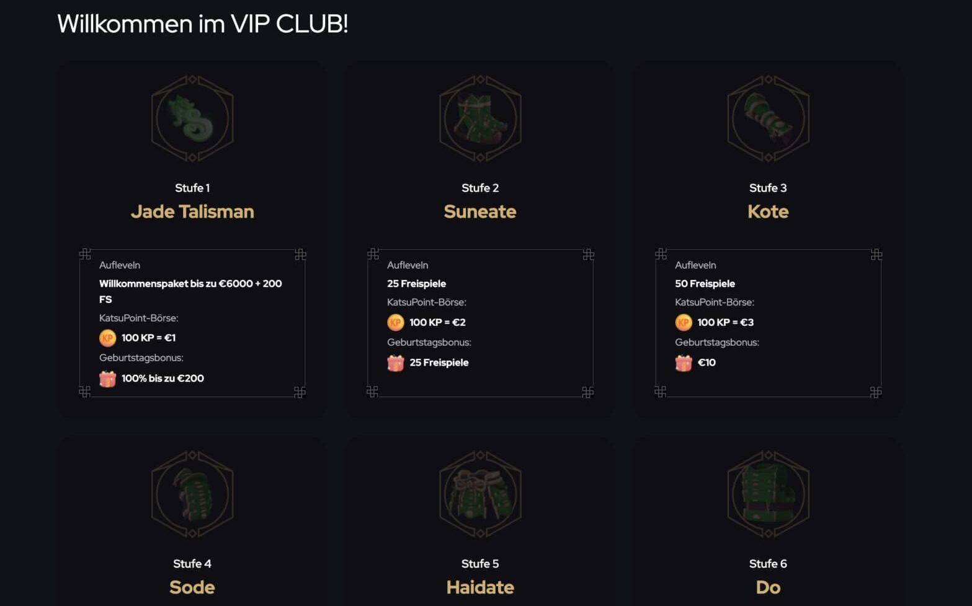Select the Geburtstagsbonus €10 entry
The height and width of the screenshot is (606, 972).
707,362
